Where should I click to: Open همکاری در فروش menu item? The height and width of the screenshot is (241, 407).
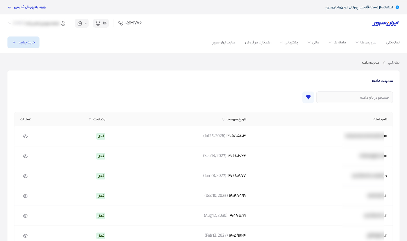click(x=257, y=42)
